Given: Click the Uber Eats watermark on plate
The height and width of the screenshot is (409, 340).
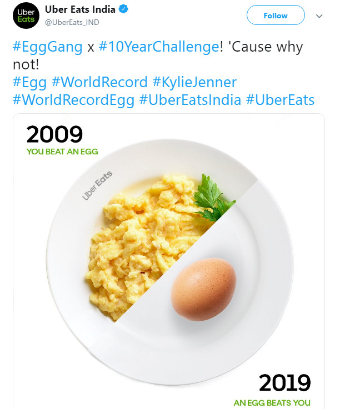Looking at the screenshot, I should [97, 185].
